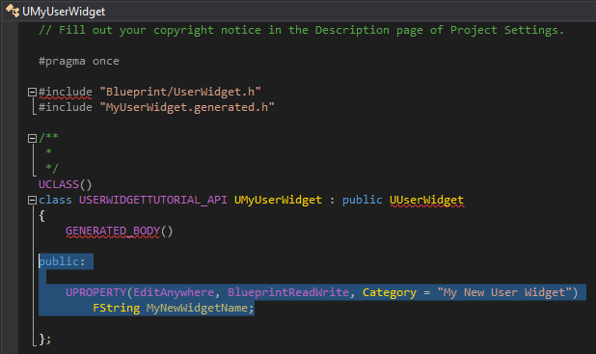Click the USERWIDGETTUTORIAL_API macro
This screenshot has height=354, width=596.
click(x=152, y=200)
